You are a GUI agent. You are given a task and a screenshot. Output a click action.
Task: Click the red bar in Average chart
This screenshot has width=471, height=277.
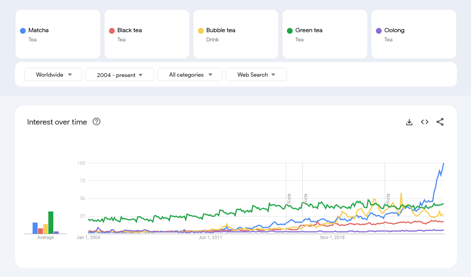[40, 231]
